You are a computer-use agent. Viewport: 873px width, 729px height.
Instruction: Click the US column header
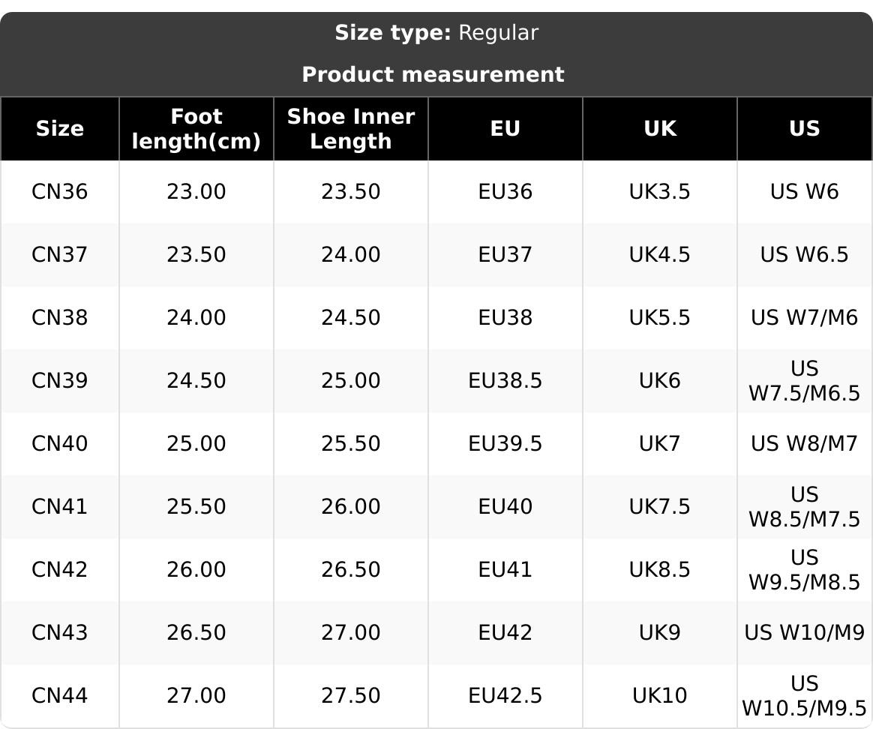(805, 129)
